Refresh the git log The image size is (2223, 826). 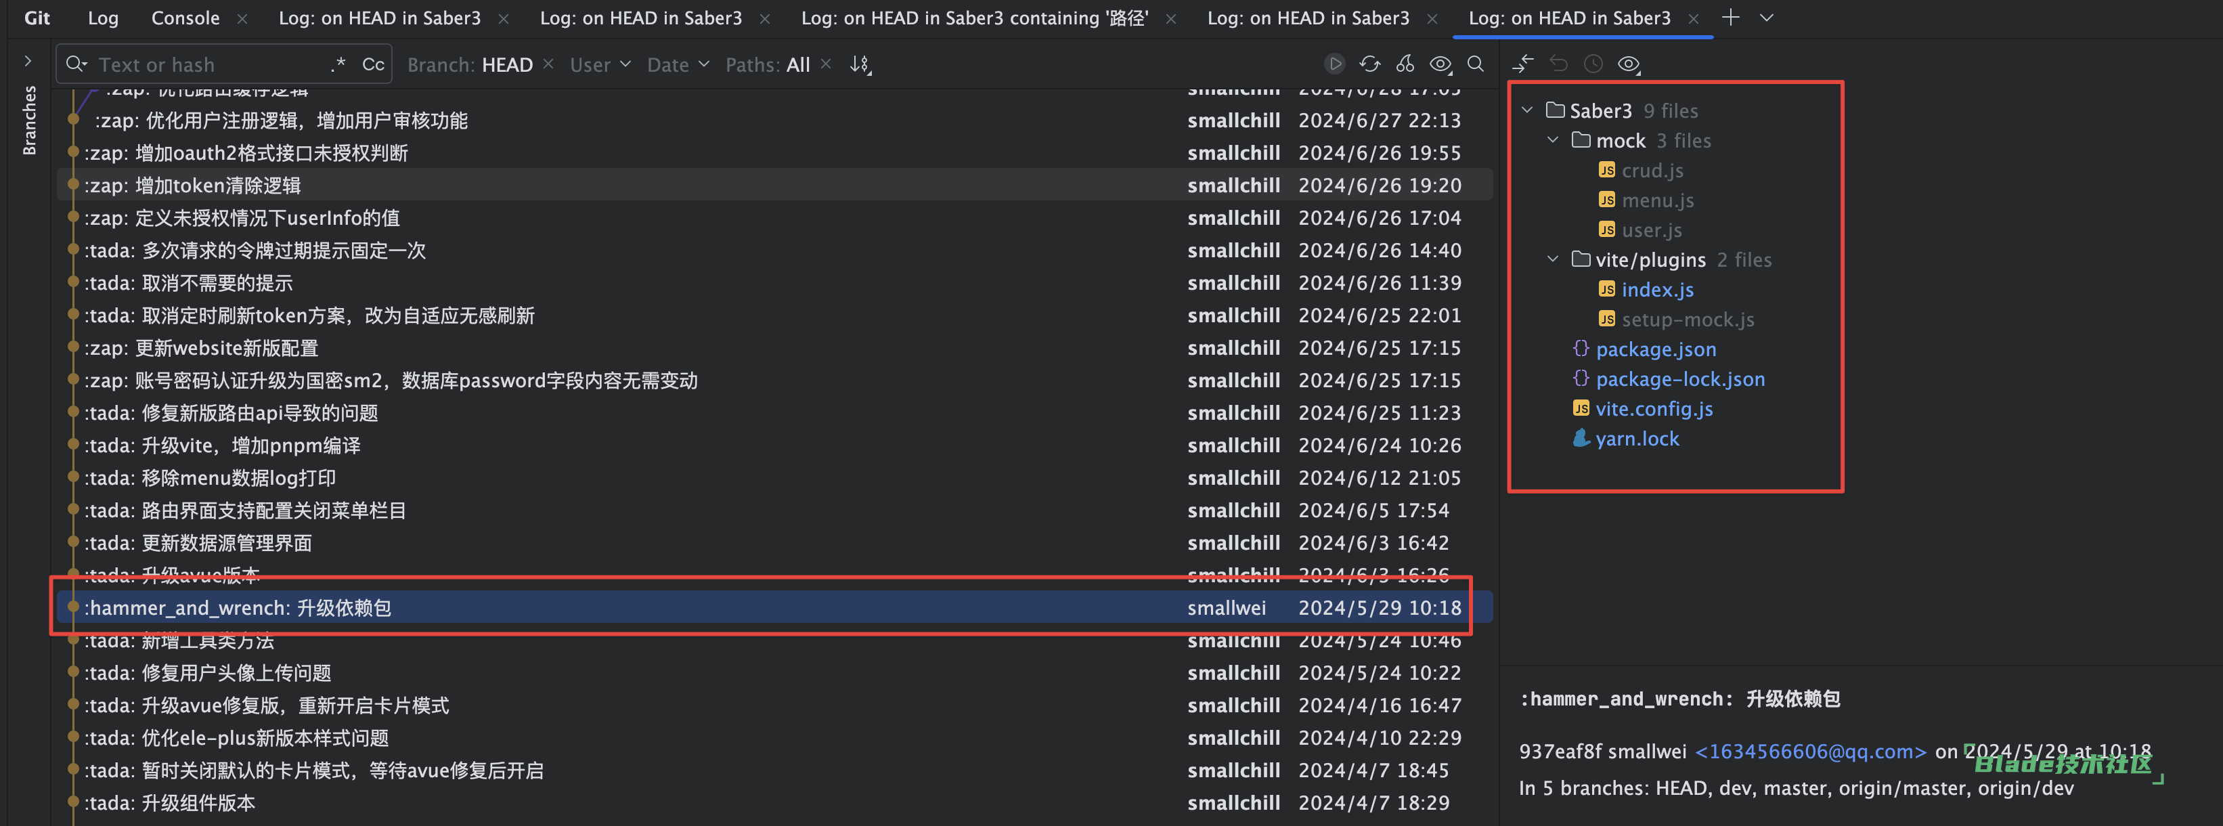(x=1369, y=64)
